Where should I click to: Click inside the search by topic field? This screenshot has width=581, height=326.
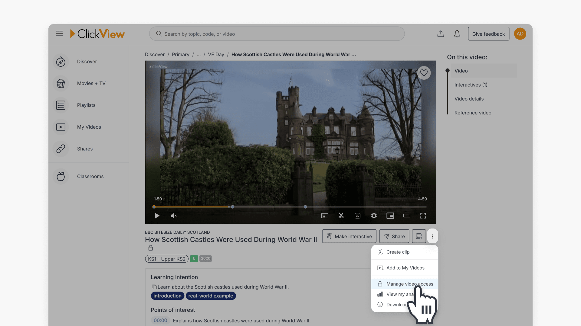277,34
